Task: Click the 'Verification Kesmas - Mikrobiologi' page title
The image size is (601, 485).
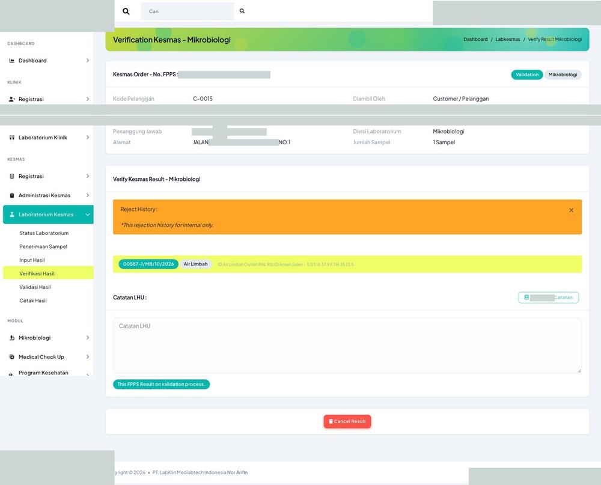Action: pyautogui.click(x=172, y=40)
